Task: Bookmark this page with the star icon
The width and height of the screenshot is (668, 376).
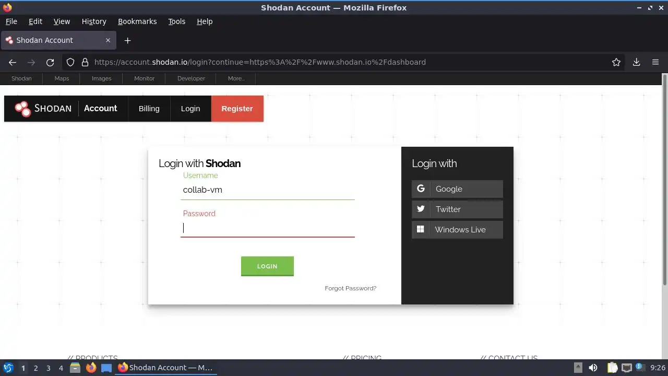Action: [x=616, y=62]
